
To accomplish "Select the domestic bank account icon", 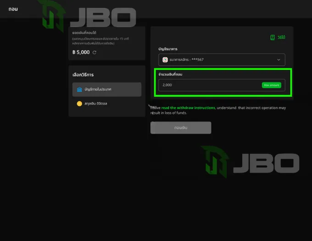I will (79, 90).
